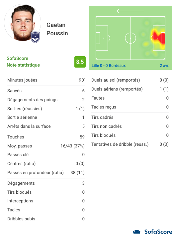Click the 2 avr. match date
175x236 pixels.
(x=164, y=66)
